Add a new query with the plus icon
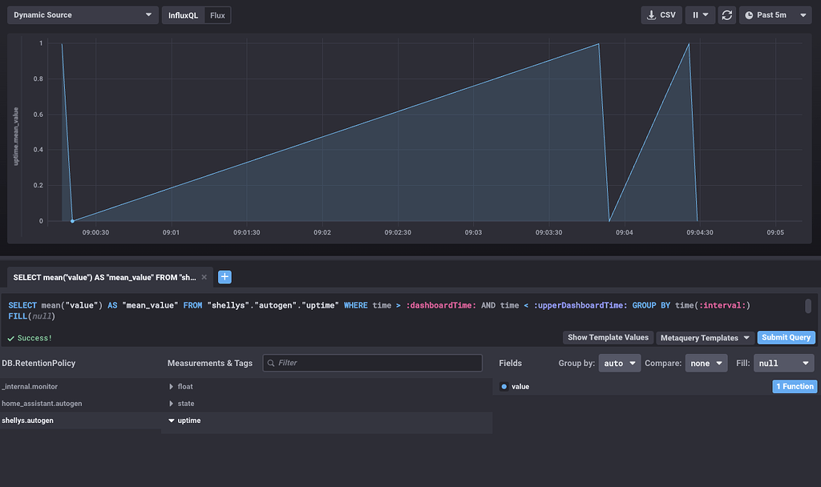The height and width of the screenshot is (487, 821). 224,276
